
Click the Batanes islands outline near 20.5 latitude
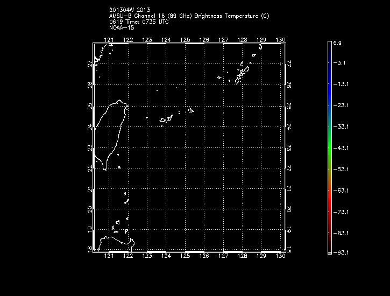coord(127,201)
